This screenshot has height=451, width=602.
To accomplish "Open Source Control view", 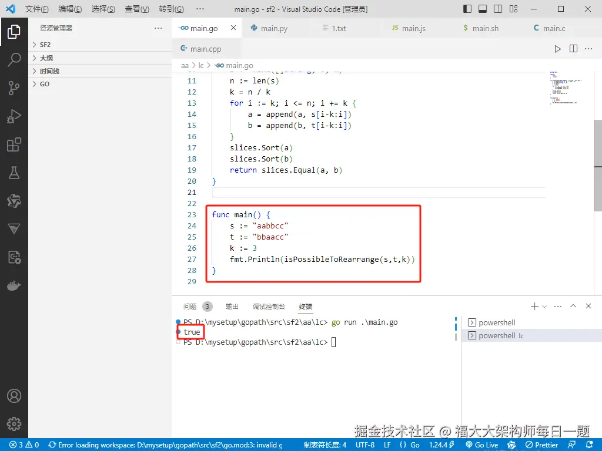I will tap(14, 88).
